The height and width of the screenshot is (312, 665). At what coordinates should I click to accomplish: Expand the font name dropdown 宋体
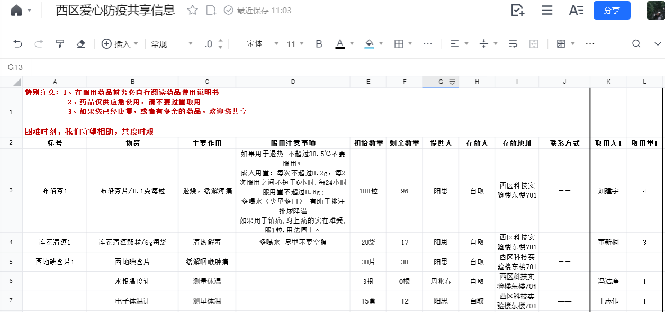click(260, 44)
